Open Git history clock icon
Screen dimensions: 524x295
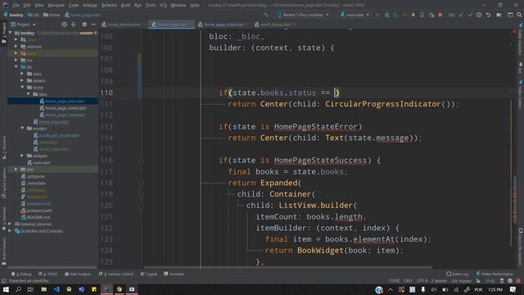click(x=479, y=15)
